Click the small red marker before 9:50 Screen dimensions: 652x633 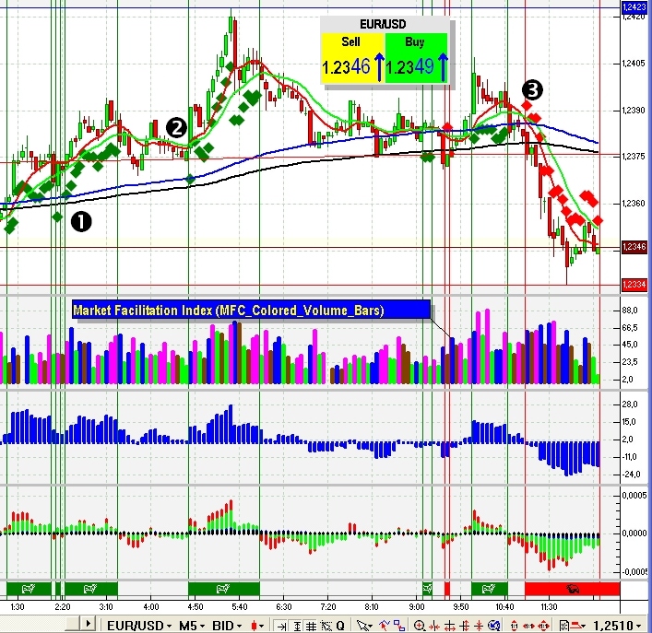pyautogui.click(x=447, y=589)
